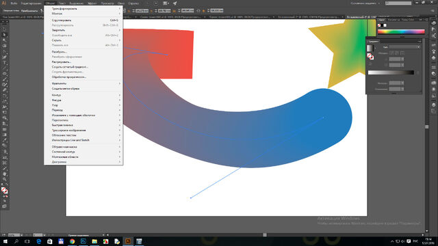Toggle the third stroke gradient mode button

coord(402,53)
